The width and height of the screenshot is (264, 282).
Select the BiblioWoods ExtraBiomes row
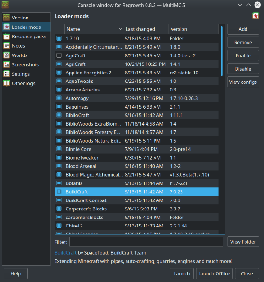(x=137, y=124)
